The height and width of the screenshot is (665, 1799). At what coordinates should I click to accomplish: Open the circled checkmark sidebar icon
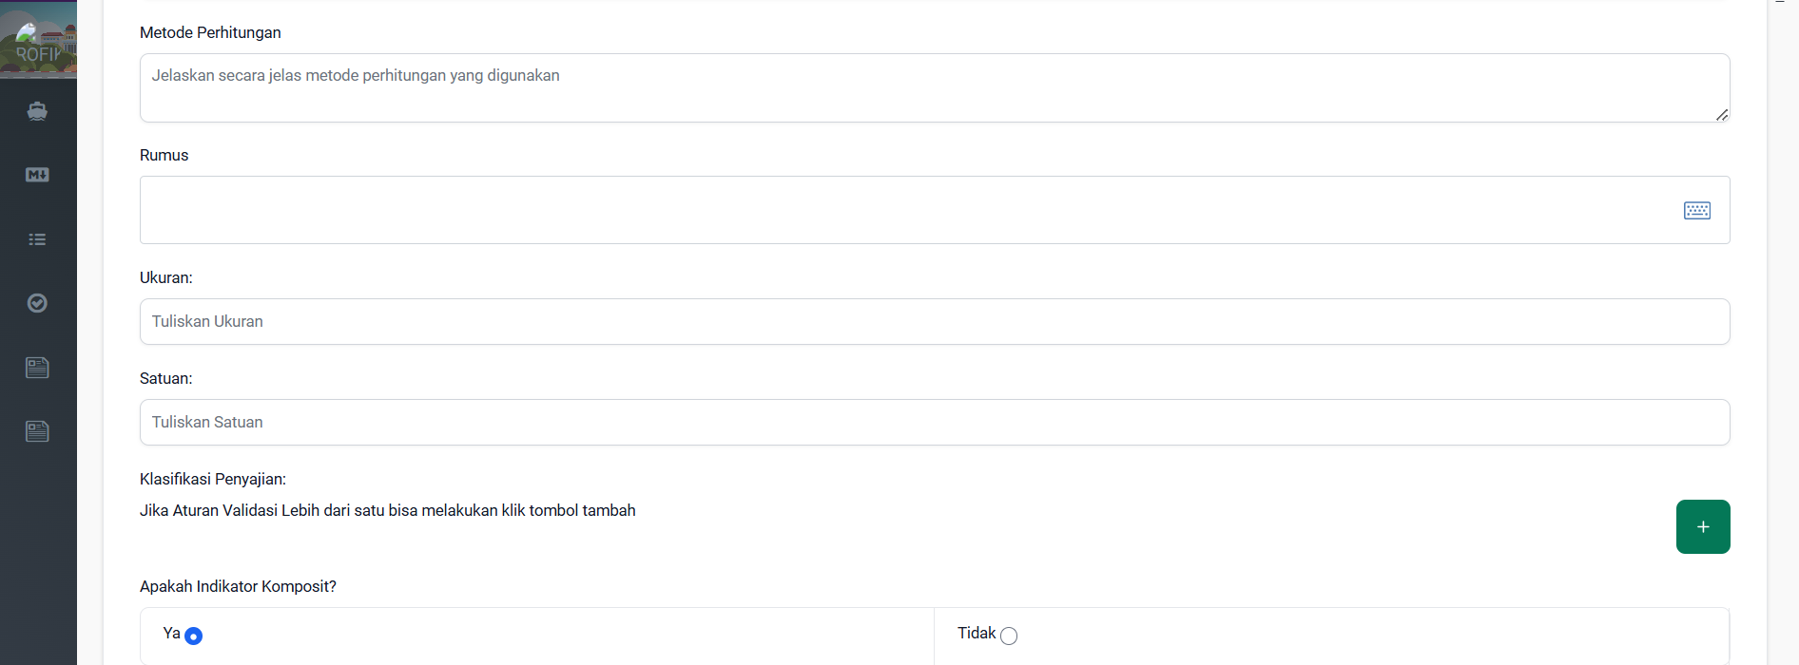click(x=37, y=303)
